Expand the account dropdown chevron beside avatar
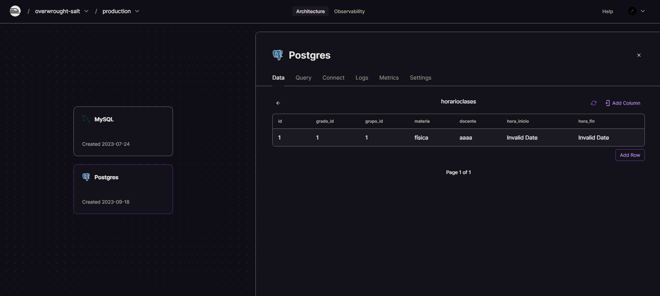 pyautogui.click(x=643, y=11)
